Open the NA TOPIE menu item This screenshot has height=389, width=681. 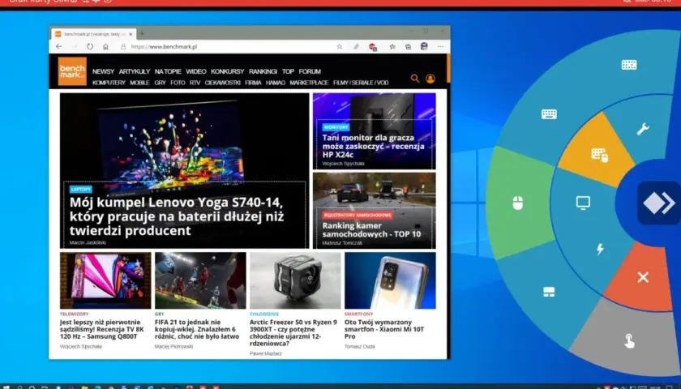[168, 71]
